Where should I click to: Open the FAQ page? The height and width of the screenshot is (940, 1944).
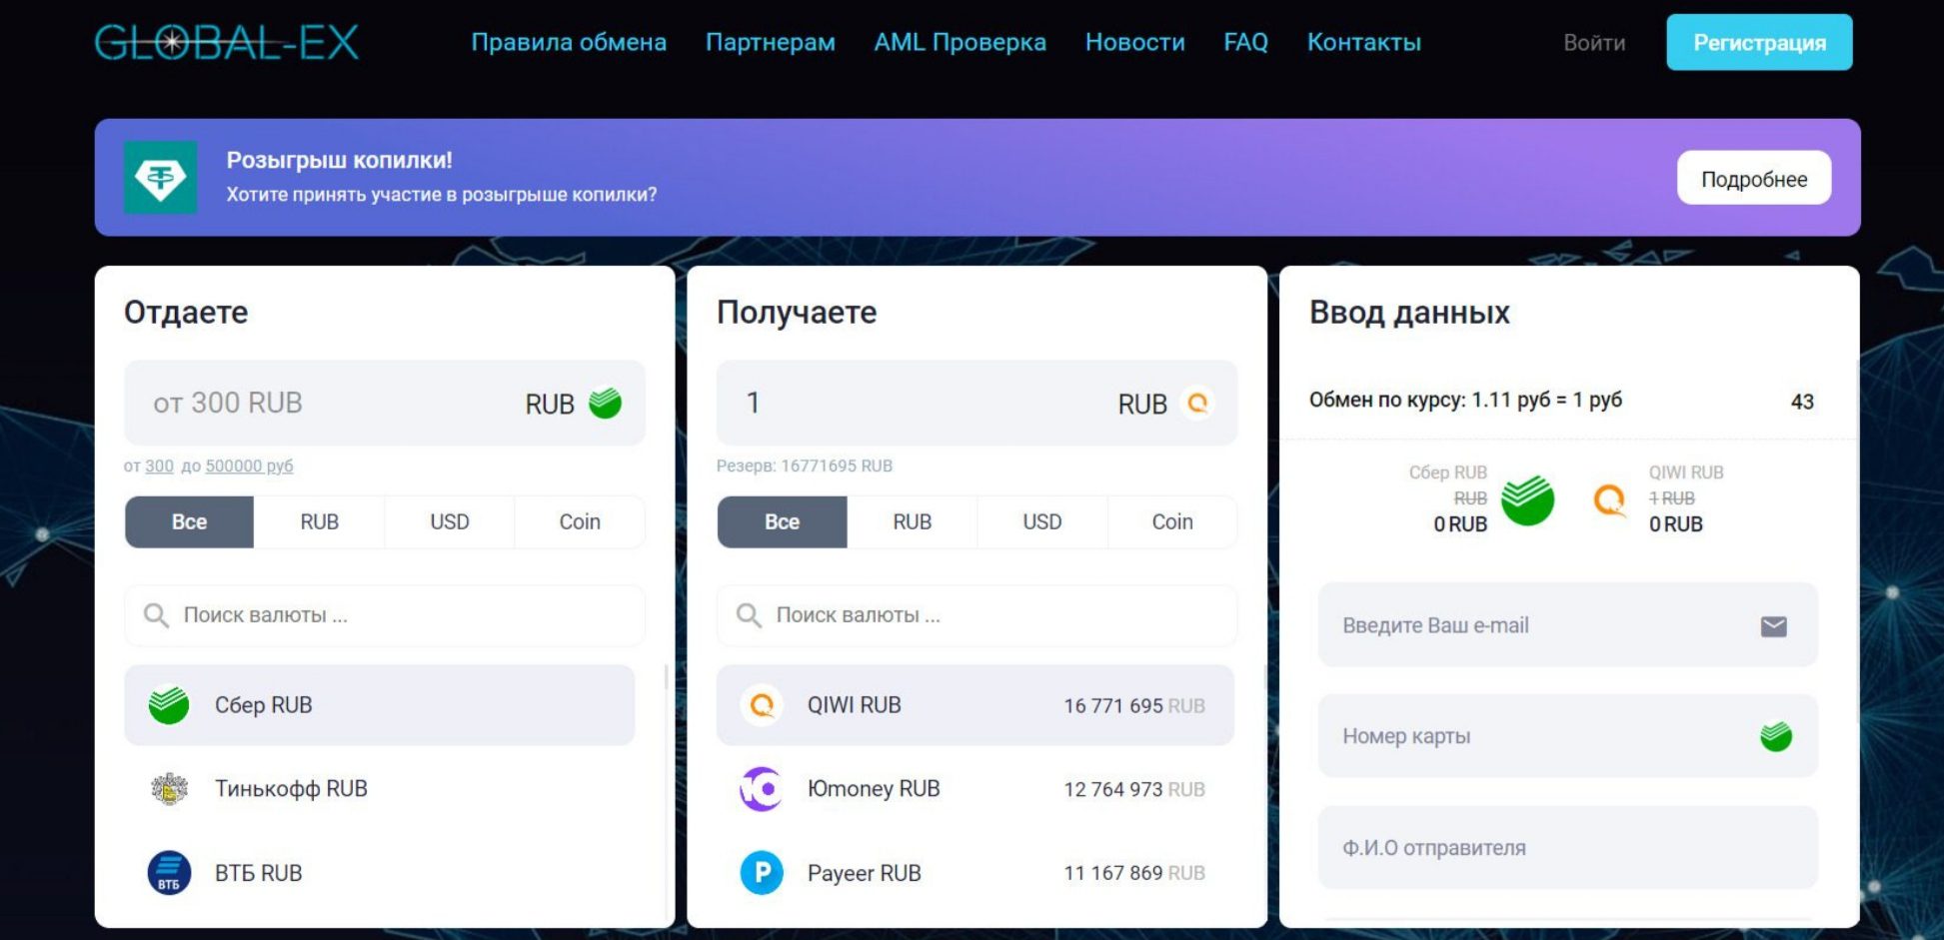click(x=1246, y=42)
